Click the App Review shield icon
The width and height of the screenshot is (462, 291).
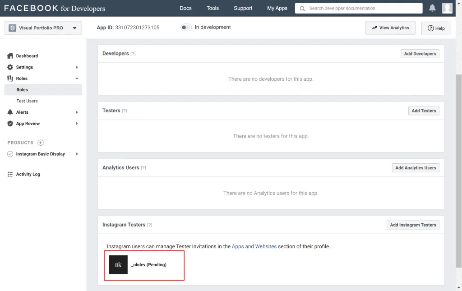(10, 124)
